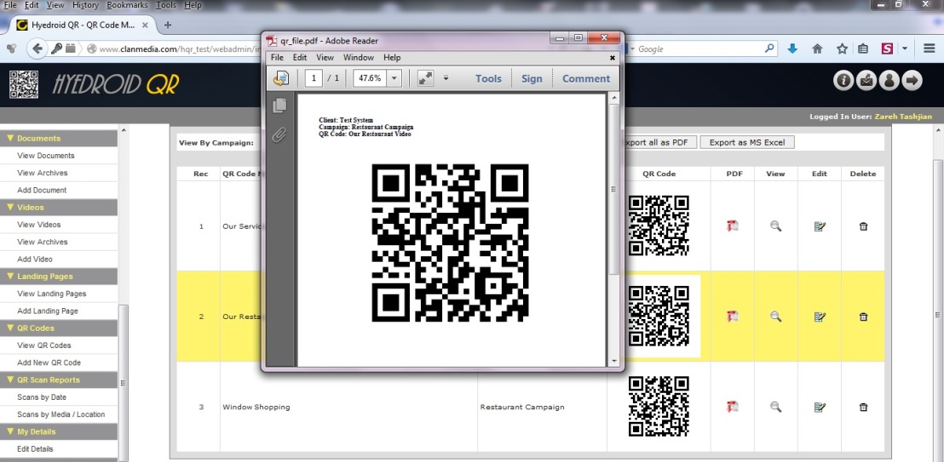Viewport: 944px width, 462px height.
Task: Click View magnifier in highlighted row 2
Action: pyautogui.click(x=775, y=317)
